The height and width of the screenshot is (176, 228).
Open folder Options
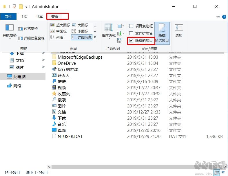coord(179,31)
